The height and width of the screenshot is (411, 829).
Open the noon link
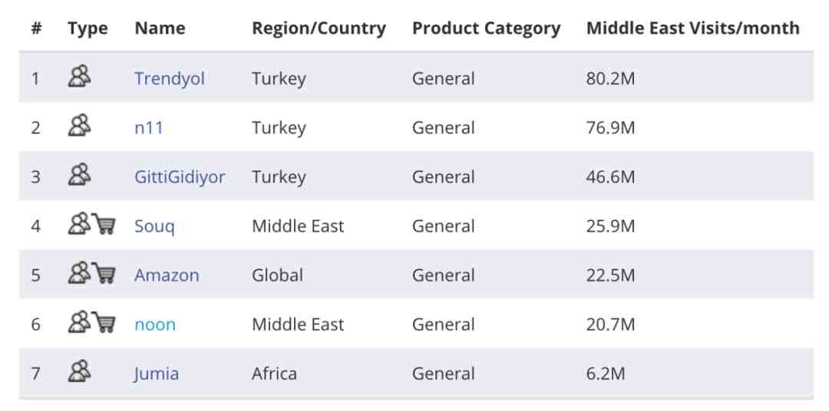pos(155,324)
